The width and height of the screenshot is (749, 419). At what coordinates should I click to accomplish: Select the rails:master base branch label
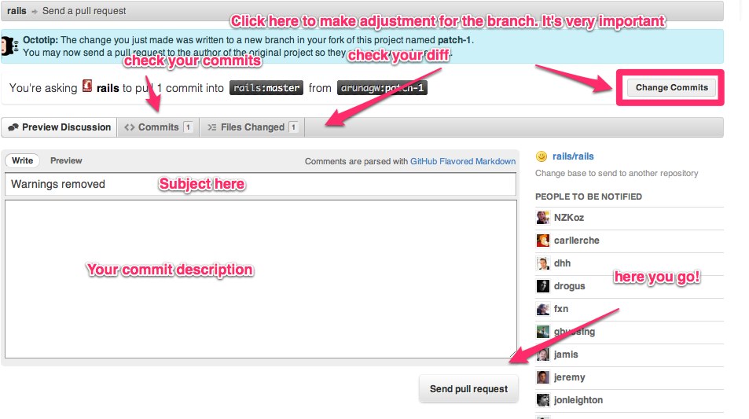[266, 88]
